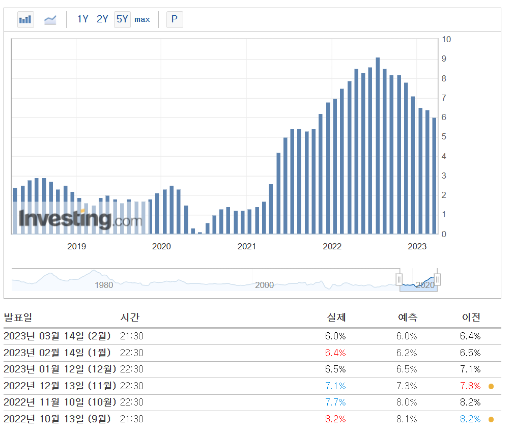The image size is (513, 434).
Task: Click the 1980 label in navigator
Action: pyautogui.click(x=104, y=285)
